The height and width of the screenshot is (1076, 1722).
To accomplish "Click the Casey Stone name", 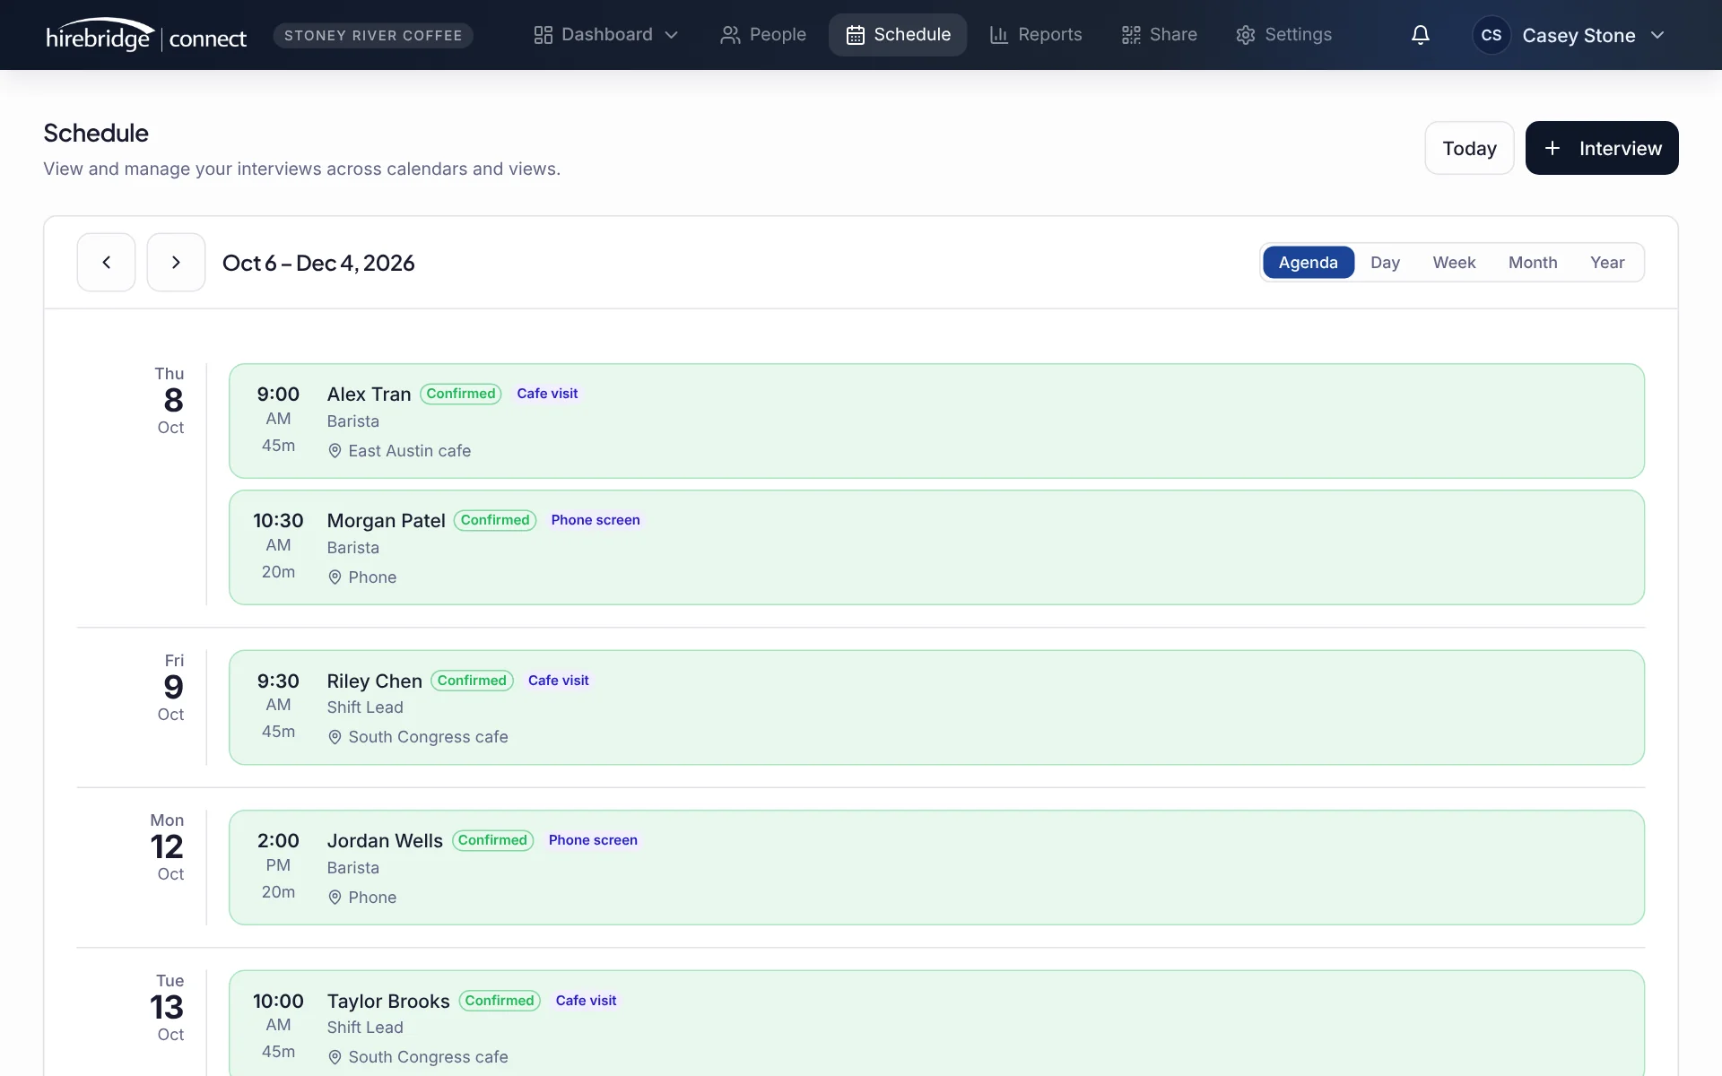I will (x=1578, y=36).
